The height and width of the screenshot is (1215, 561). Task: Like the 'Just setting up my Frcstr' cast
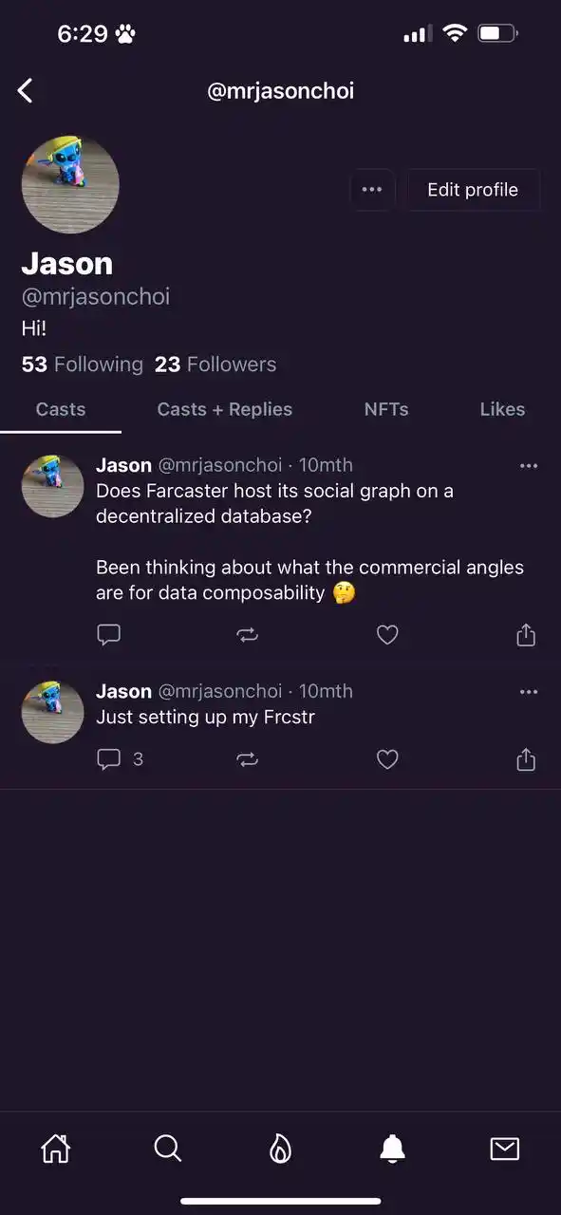[x=386, y=759]
